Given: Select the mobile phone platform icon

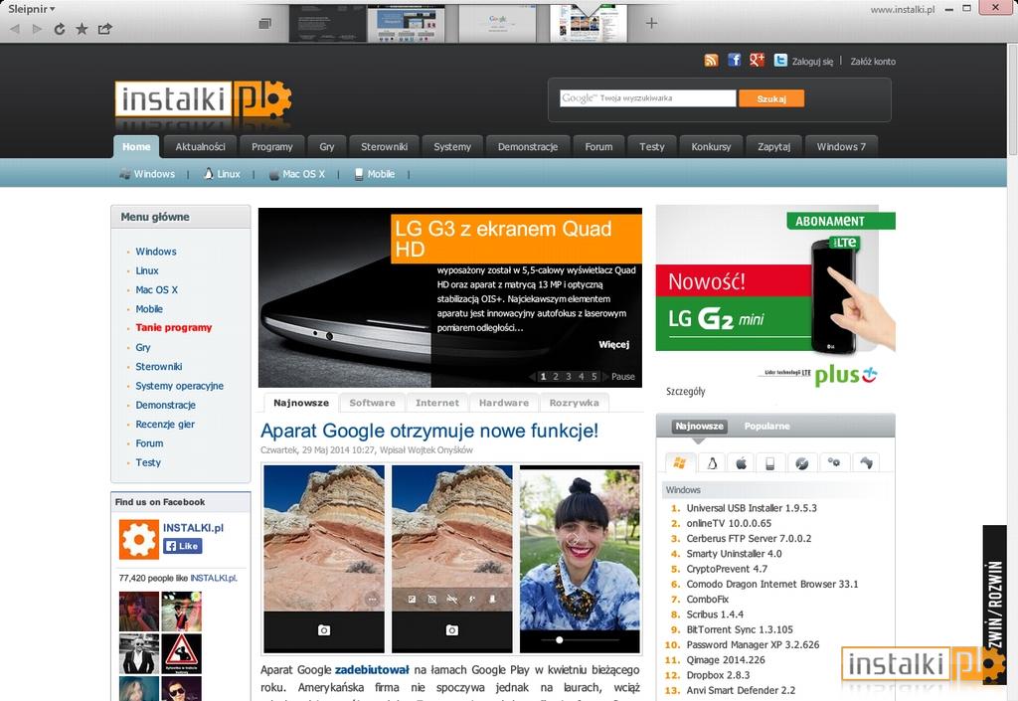Looking at the screenshot, I should coord(770,462).
